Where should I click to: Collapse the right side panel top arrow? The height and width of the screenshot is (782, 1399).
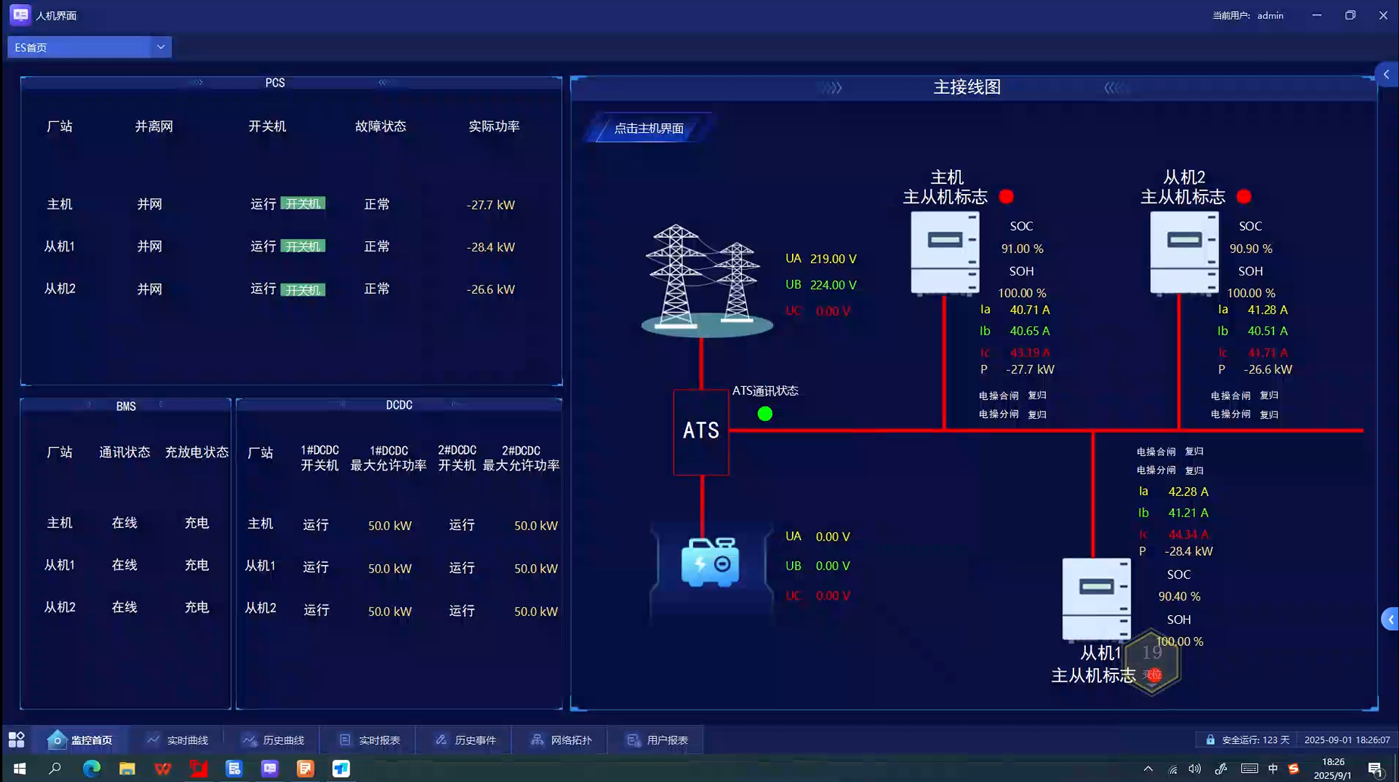click(1387, 74)
